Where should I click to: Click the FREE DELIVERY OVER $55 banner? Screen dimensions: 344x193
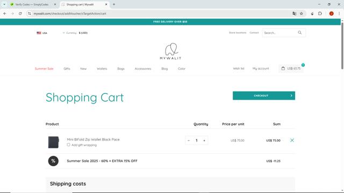(170, 21)
